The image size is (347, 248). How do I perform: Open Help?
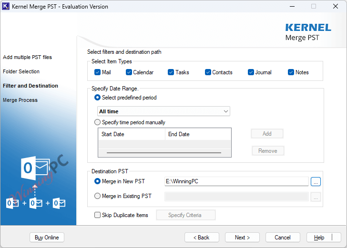point(324,238)
